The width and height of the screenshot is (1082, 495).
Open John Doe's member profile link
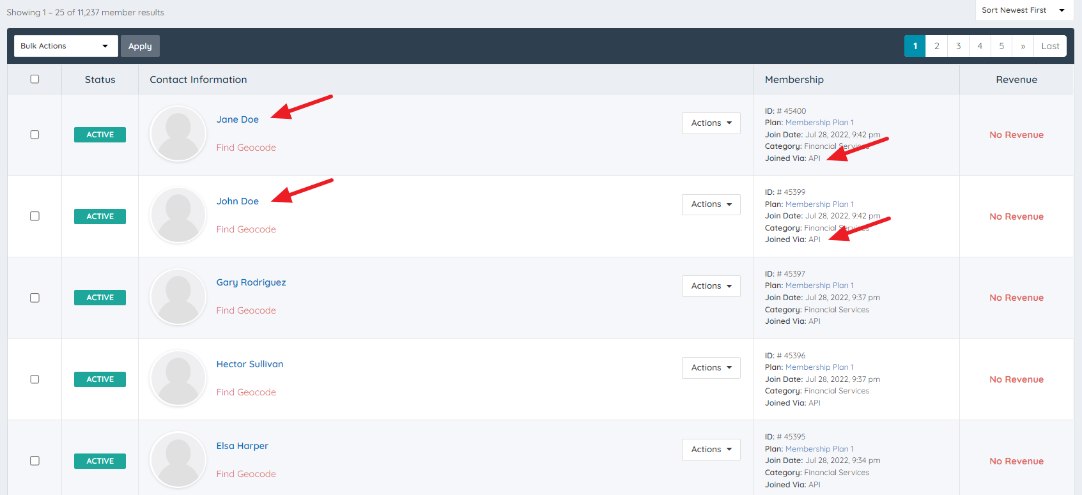238,201
